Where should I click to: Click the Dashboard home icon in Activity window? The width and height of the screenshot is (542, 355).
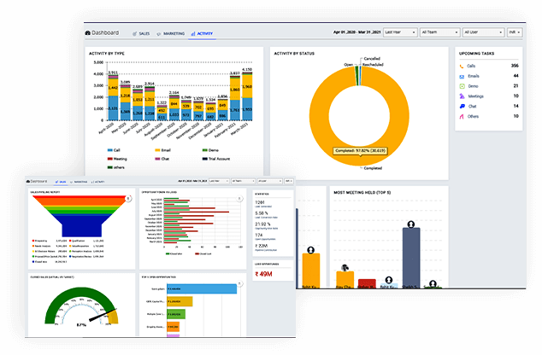pyautogui.click(x=87, y=32)
